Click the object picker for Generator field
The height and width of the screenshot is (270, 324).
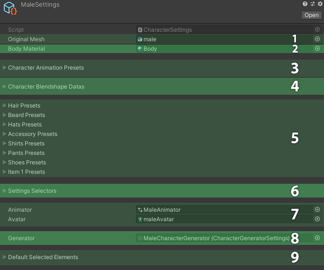tap(317, 238)
